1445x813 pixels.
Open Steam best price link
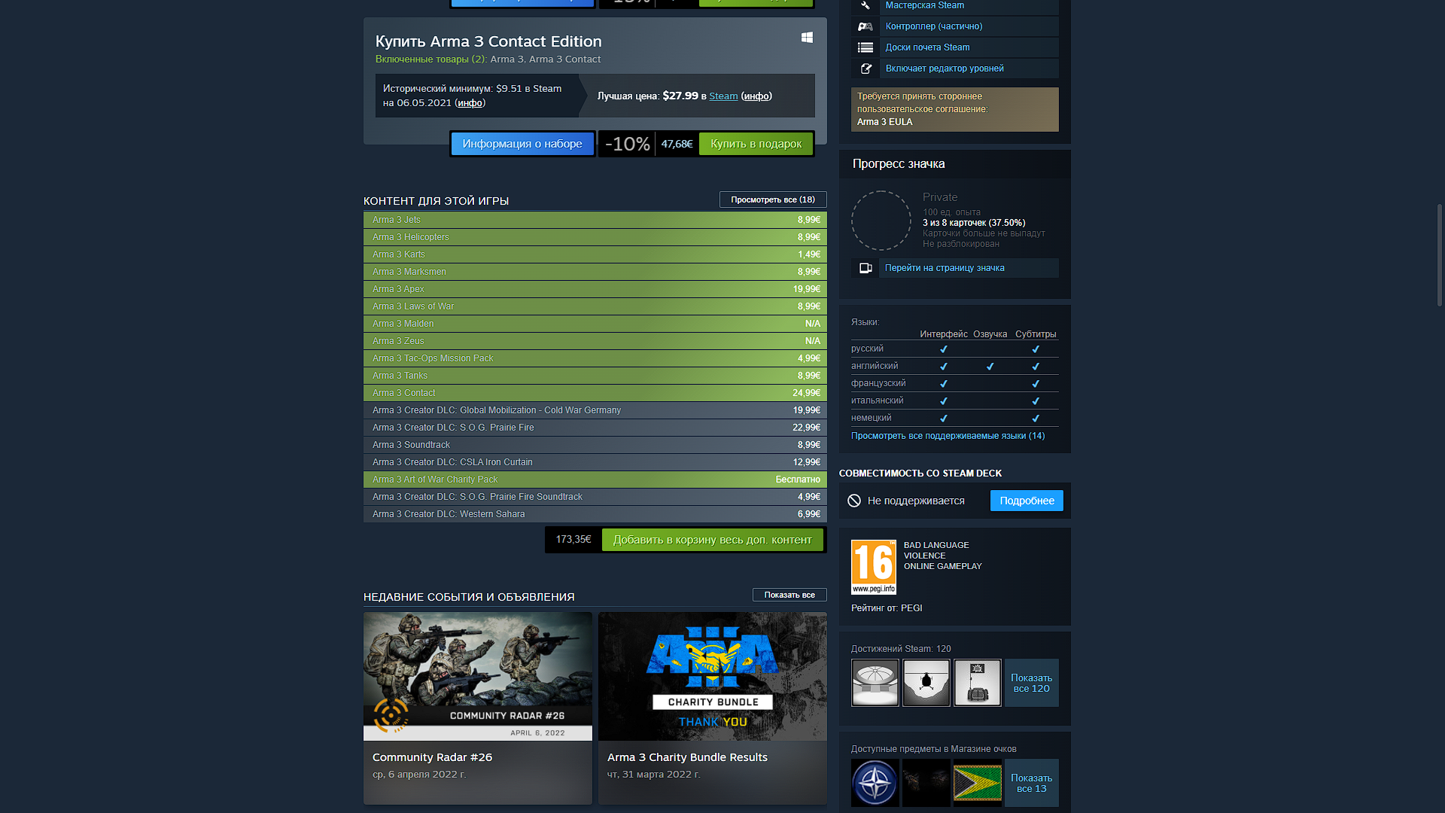tap(723, 96)
